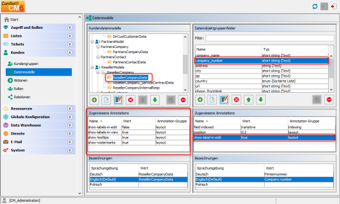340x204 pixels.
Task: Expand the Tickets section chevron
Action: tap(70, 44)
